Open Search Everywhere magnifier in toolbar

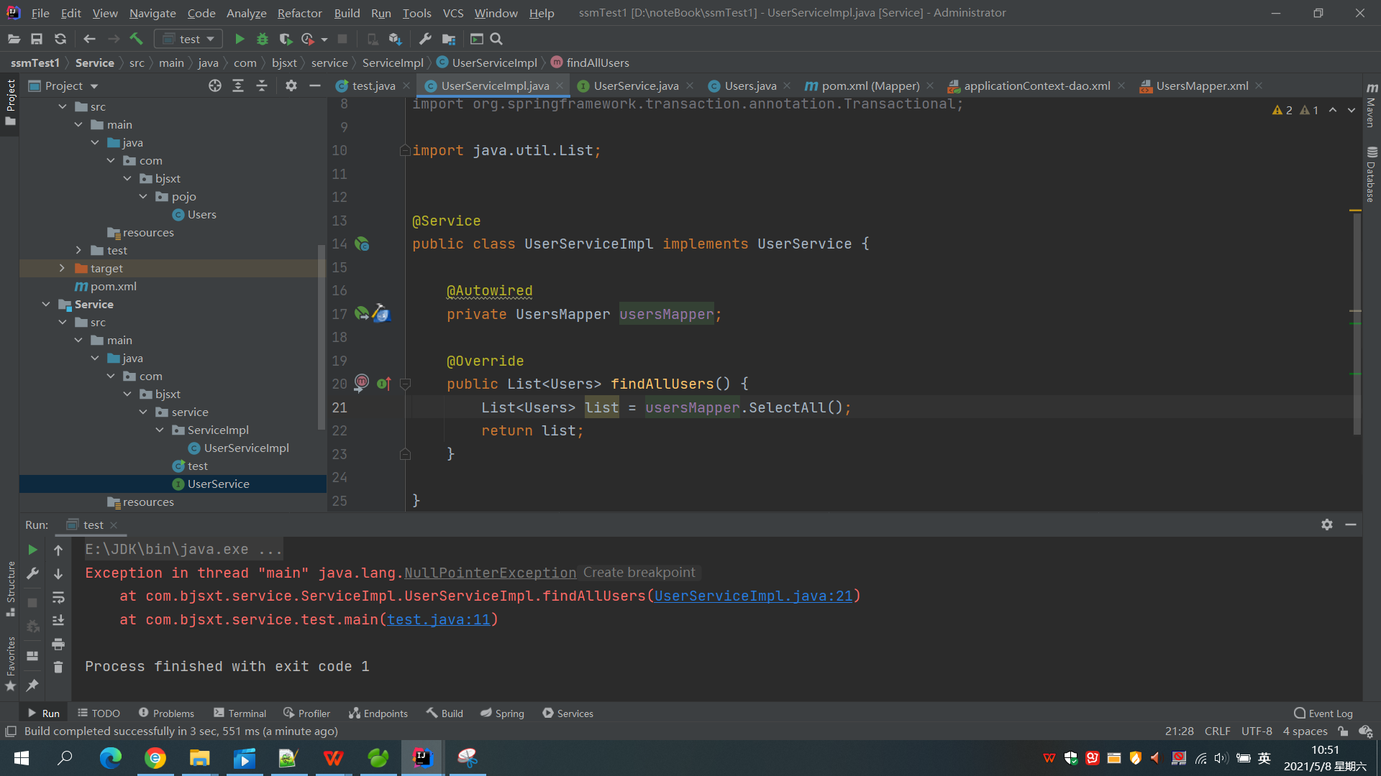coord(496,40)
